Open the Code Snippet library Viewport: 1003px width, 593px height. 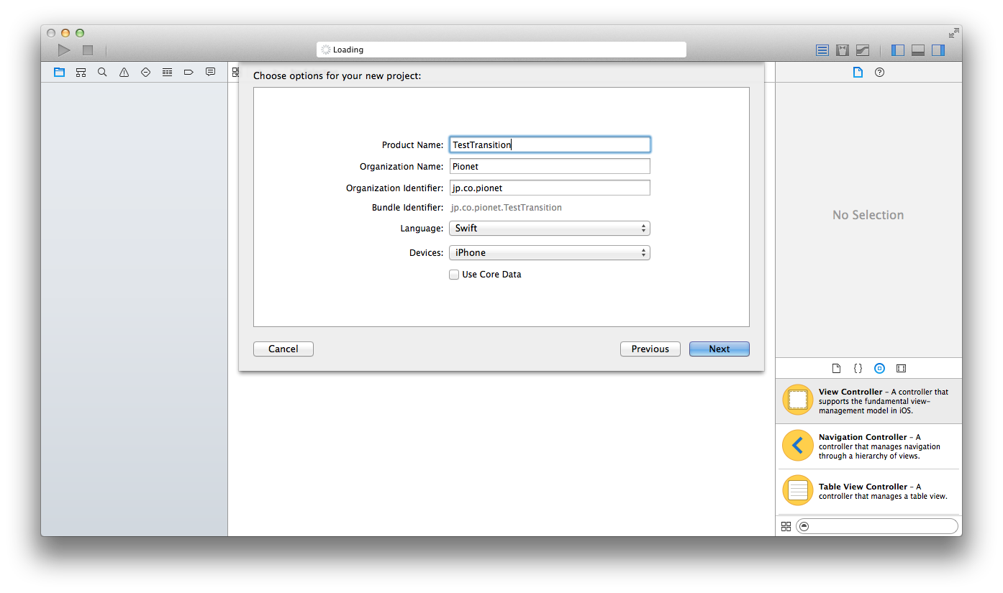point(858,368)
